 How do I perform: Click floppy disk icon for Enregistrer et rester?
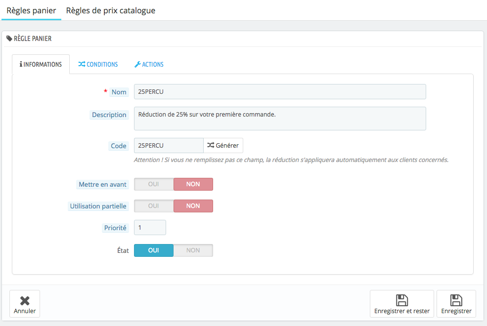(401, 300)
